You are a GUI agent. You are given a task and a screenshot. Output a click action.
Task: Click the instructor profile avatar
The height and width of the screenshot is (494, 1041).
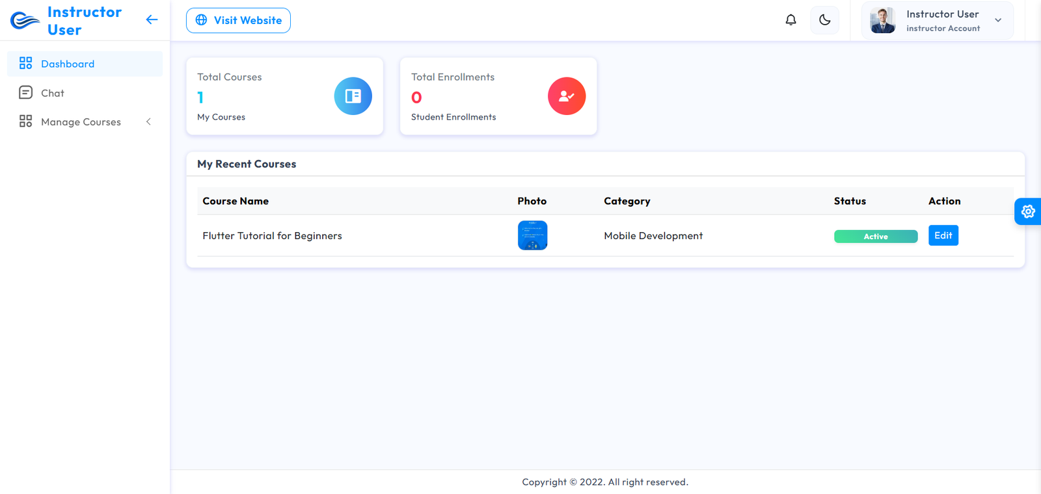pyautogui.click(x=882, y=21)
